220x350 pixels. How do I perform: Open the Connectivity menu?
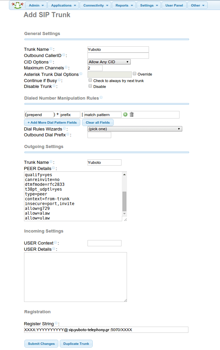(95, 5)
